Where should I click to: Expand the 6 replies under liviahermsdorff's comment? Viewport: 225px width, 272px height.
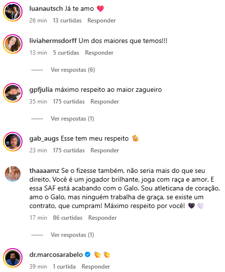73,70
